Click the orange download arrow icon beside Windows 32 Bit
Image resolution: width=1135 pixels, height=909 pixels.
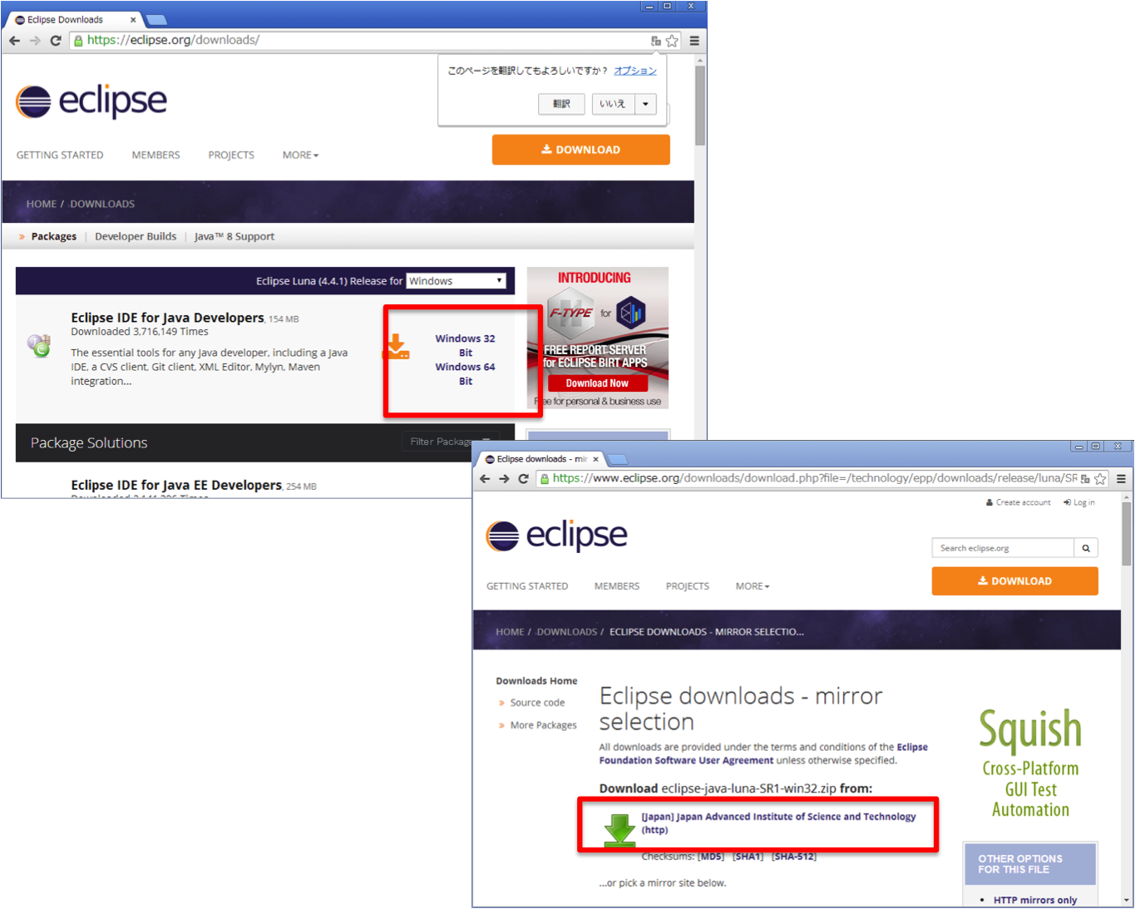pyautogui.click(x=397, y=346)
